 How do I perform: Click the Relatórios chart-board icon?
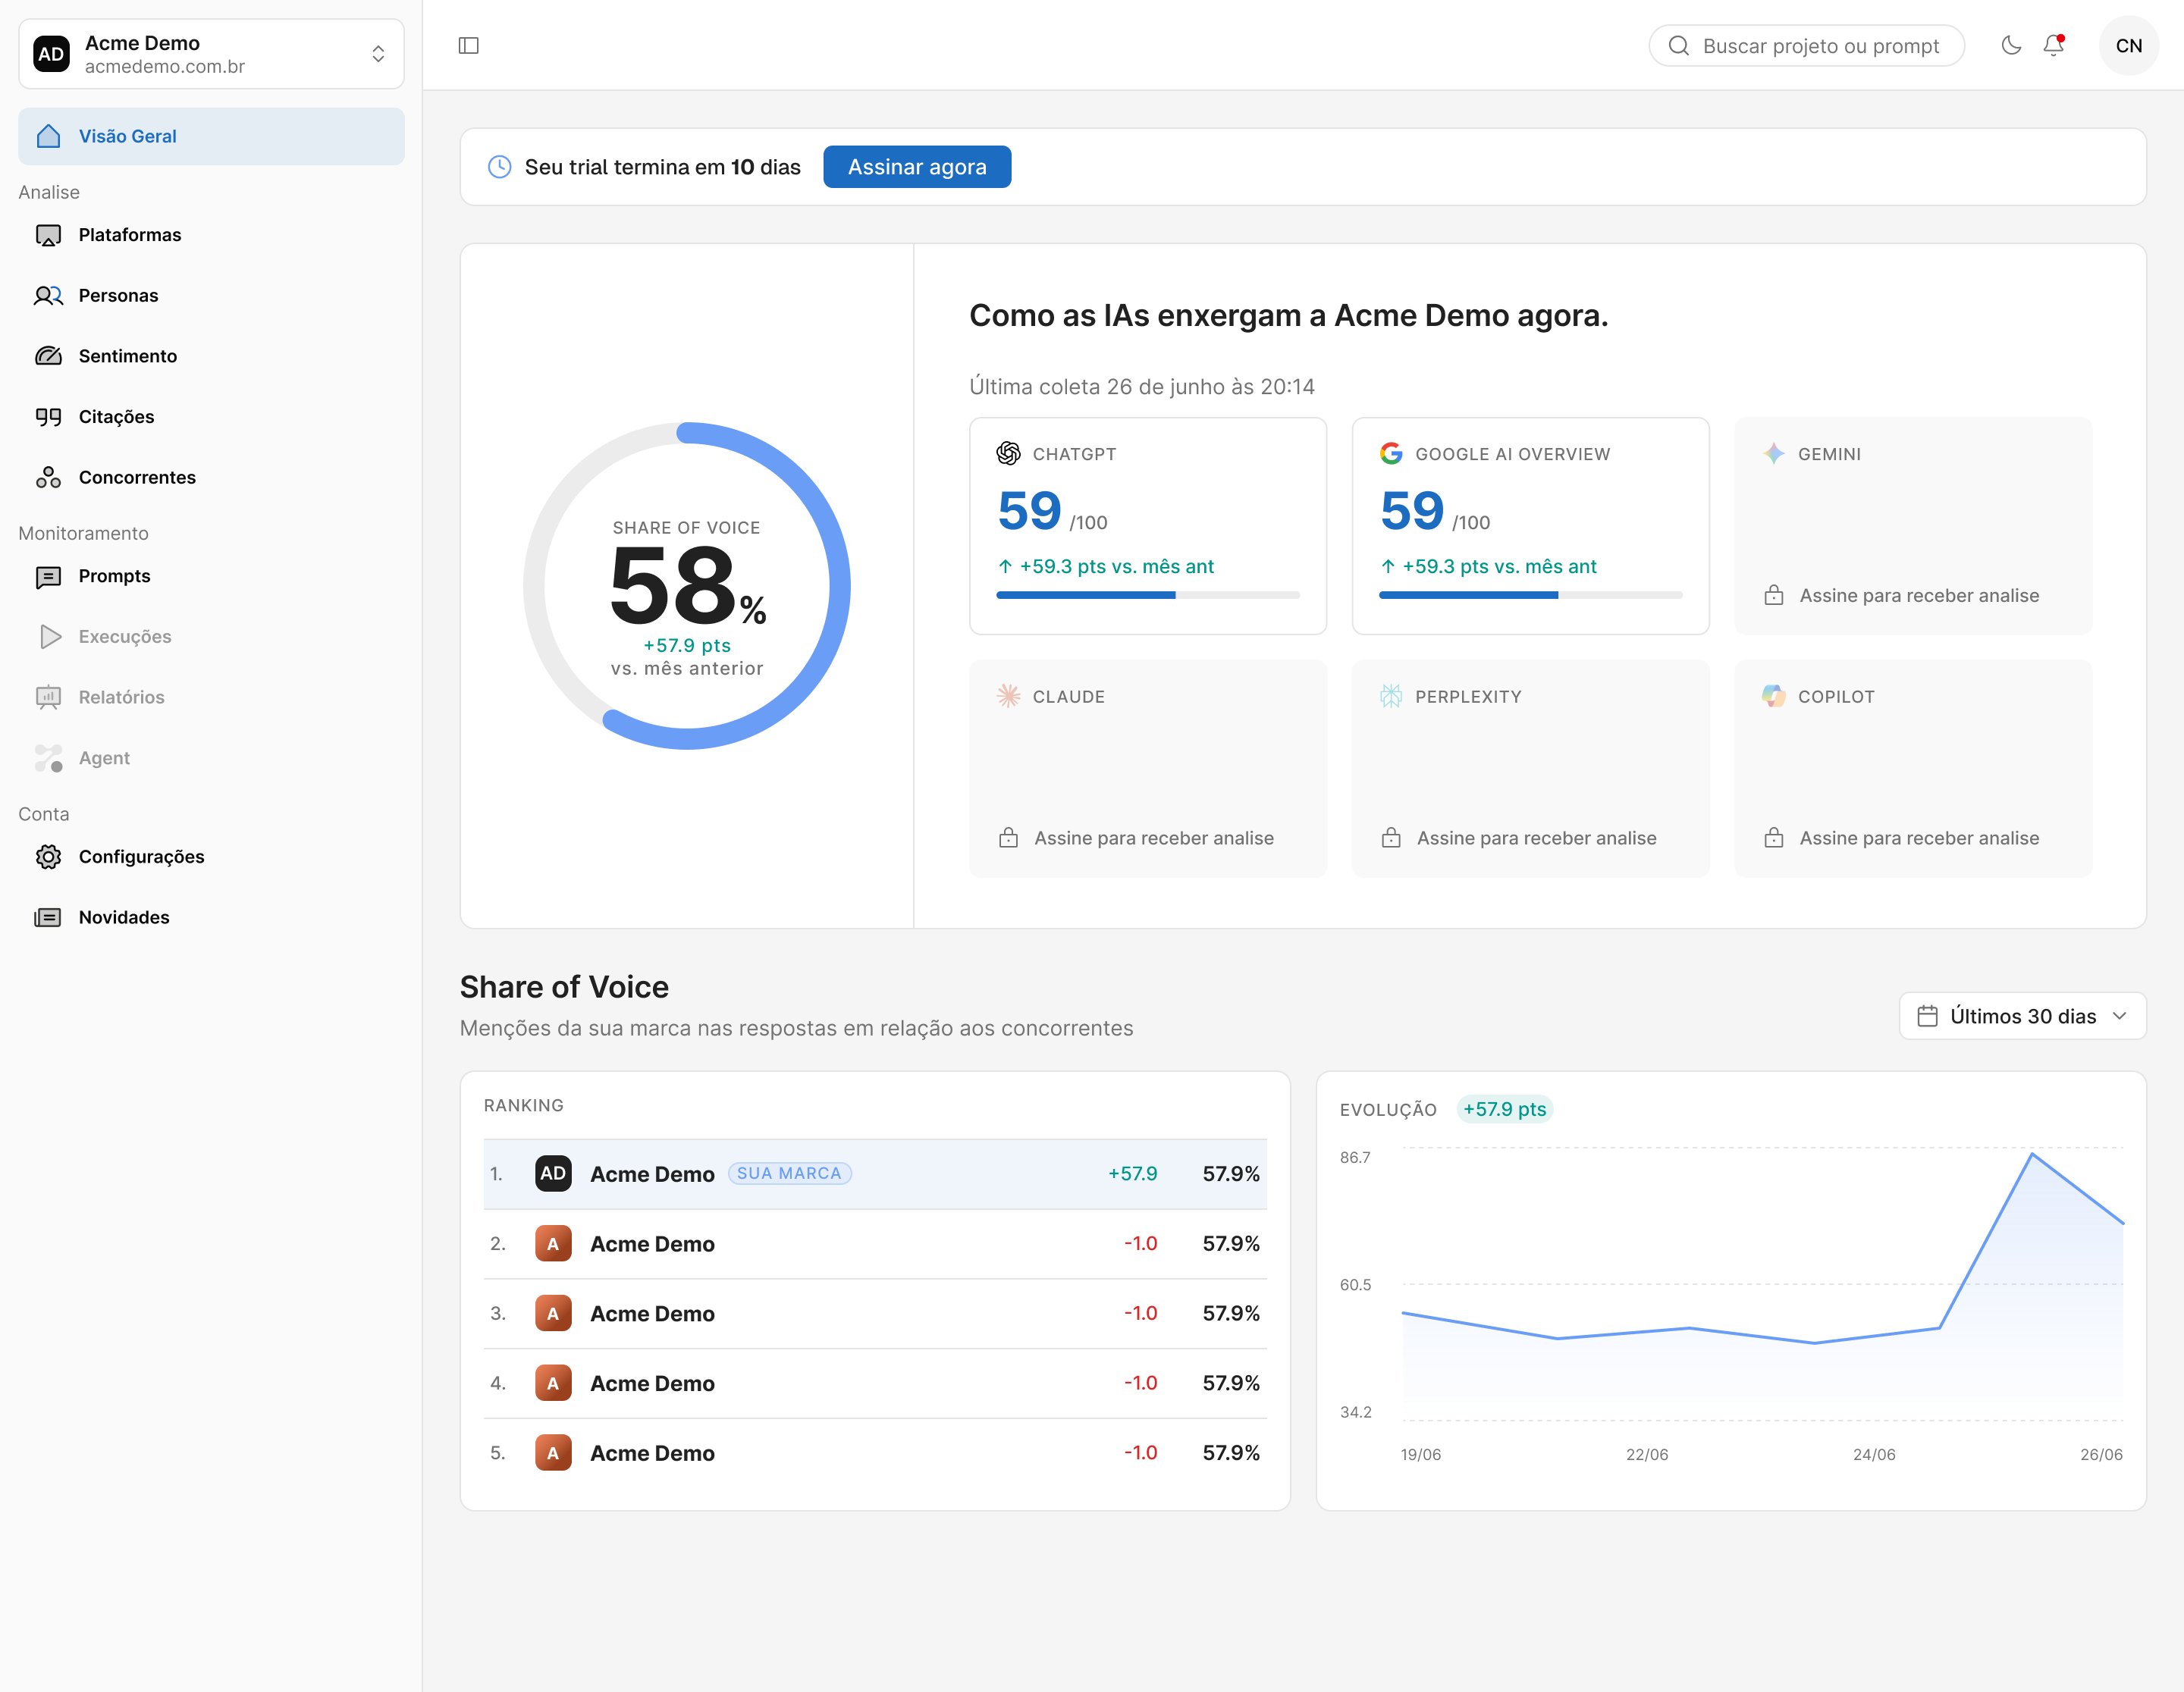[48, 697]
